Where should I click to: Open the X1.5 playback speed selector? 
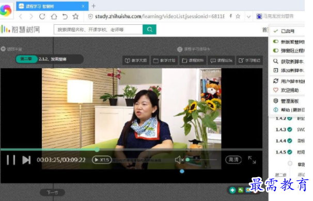102,160
